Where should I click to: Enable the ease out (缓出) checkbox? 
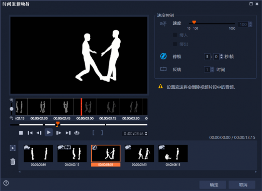[x=175, y=44]
